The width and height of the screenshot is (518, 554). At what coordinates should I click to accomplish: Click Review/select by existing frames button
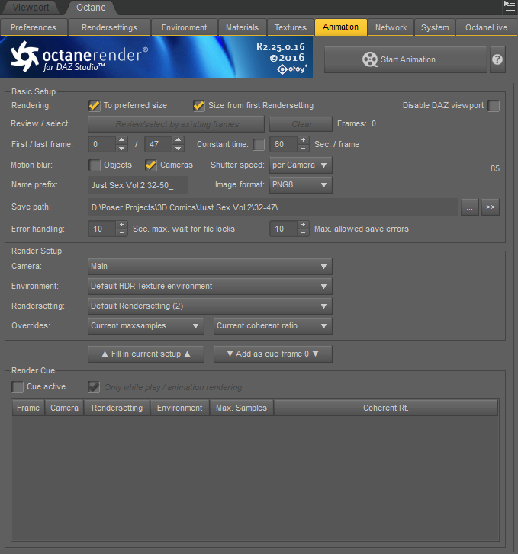(176, 124)
